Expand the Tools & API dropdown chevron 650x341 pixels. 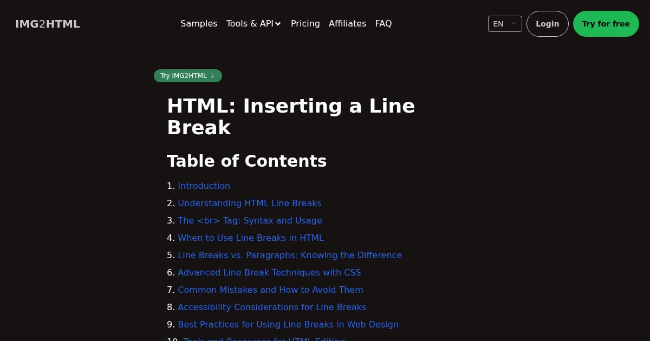click(278, 24)
